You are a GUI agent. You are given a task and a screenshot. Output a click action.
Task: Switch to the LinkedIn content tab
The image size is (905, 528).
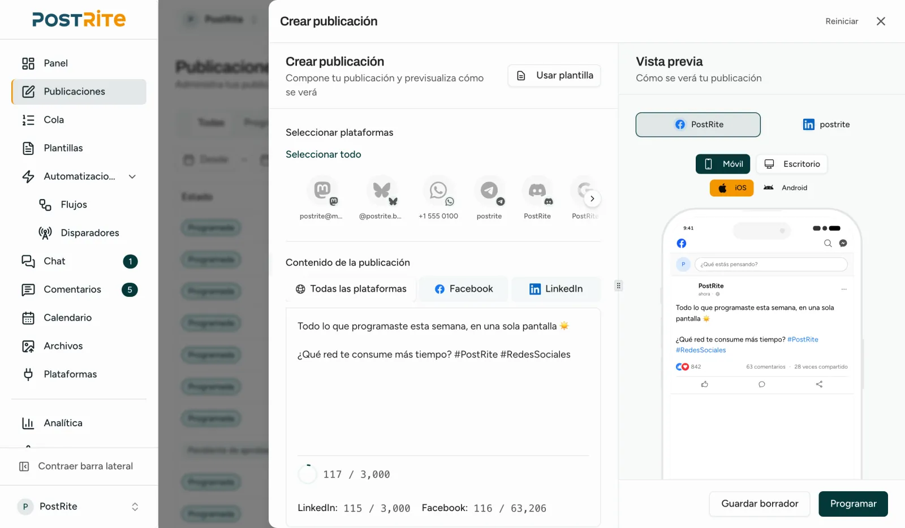[556, 289]
